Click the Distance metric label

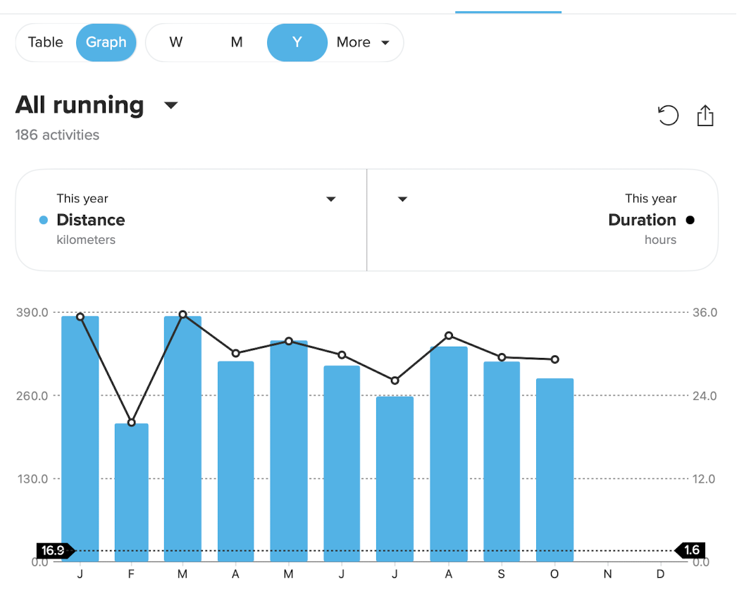(x=91, y=220)
